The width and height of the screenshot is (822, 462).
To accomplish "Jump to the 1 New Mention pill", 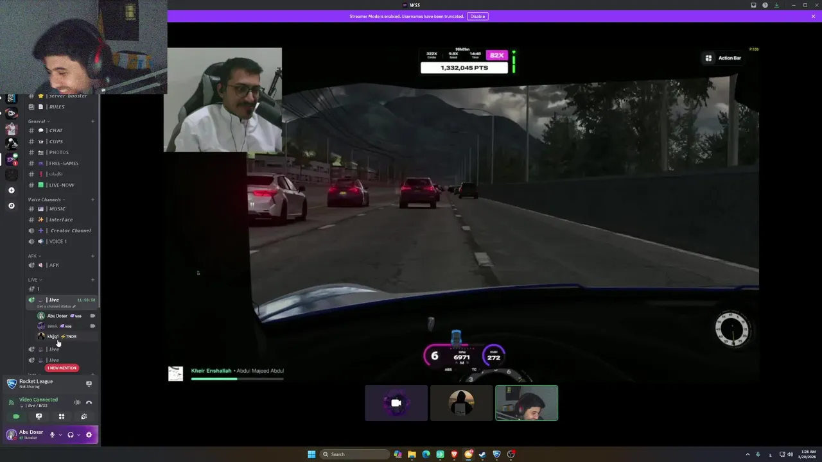I will pyautogui.click(x=62, y=368).
